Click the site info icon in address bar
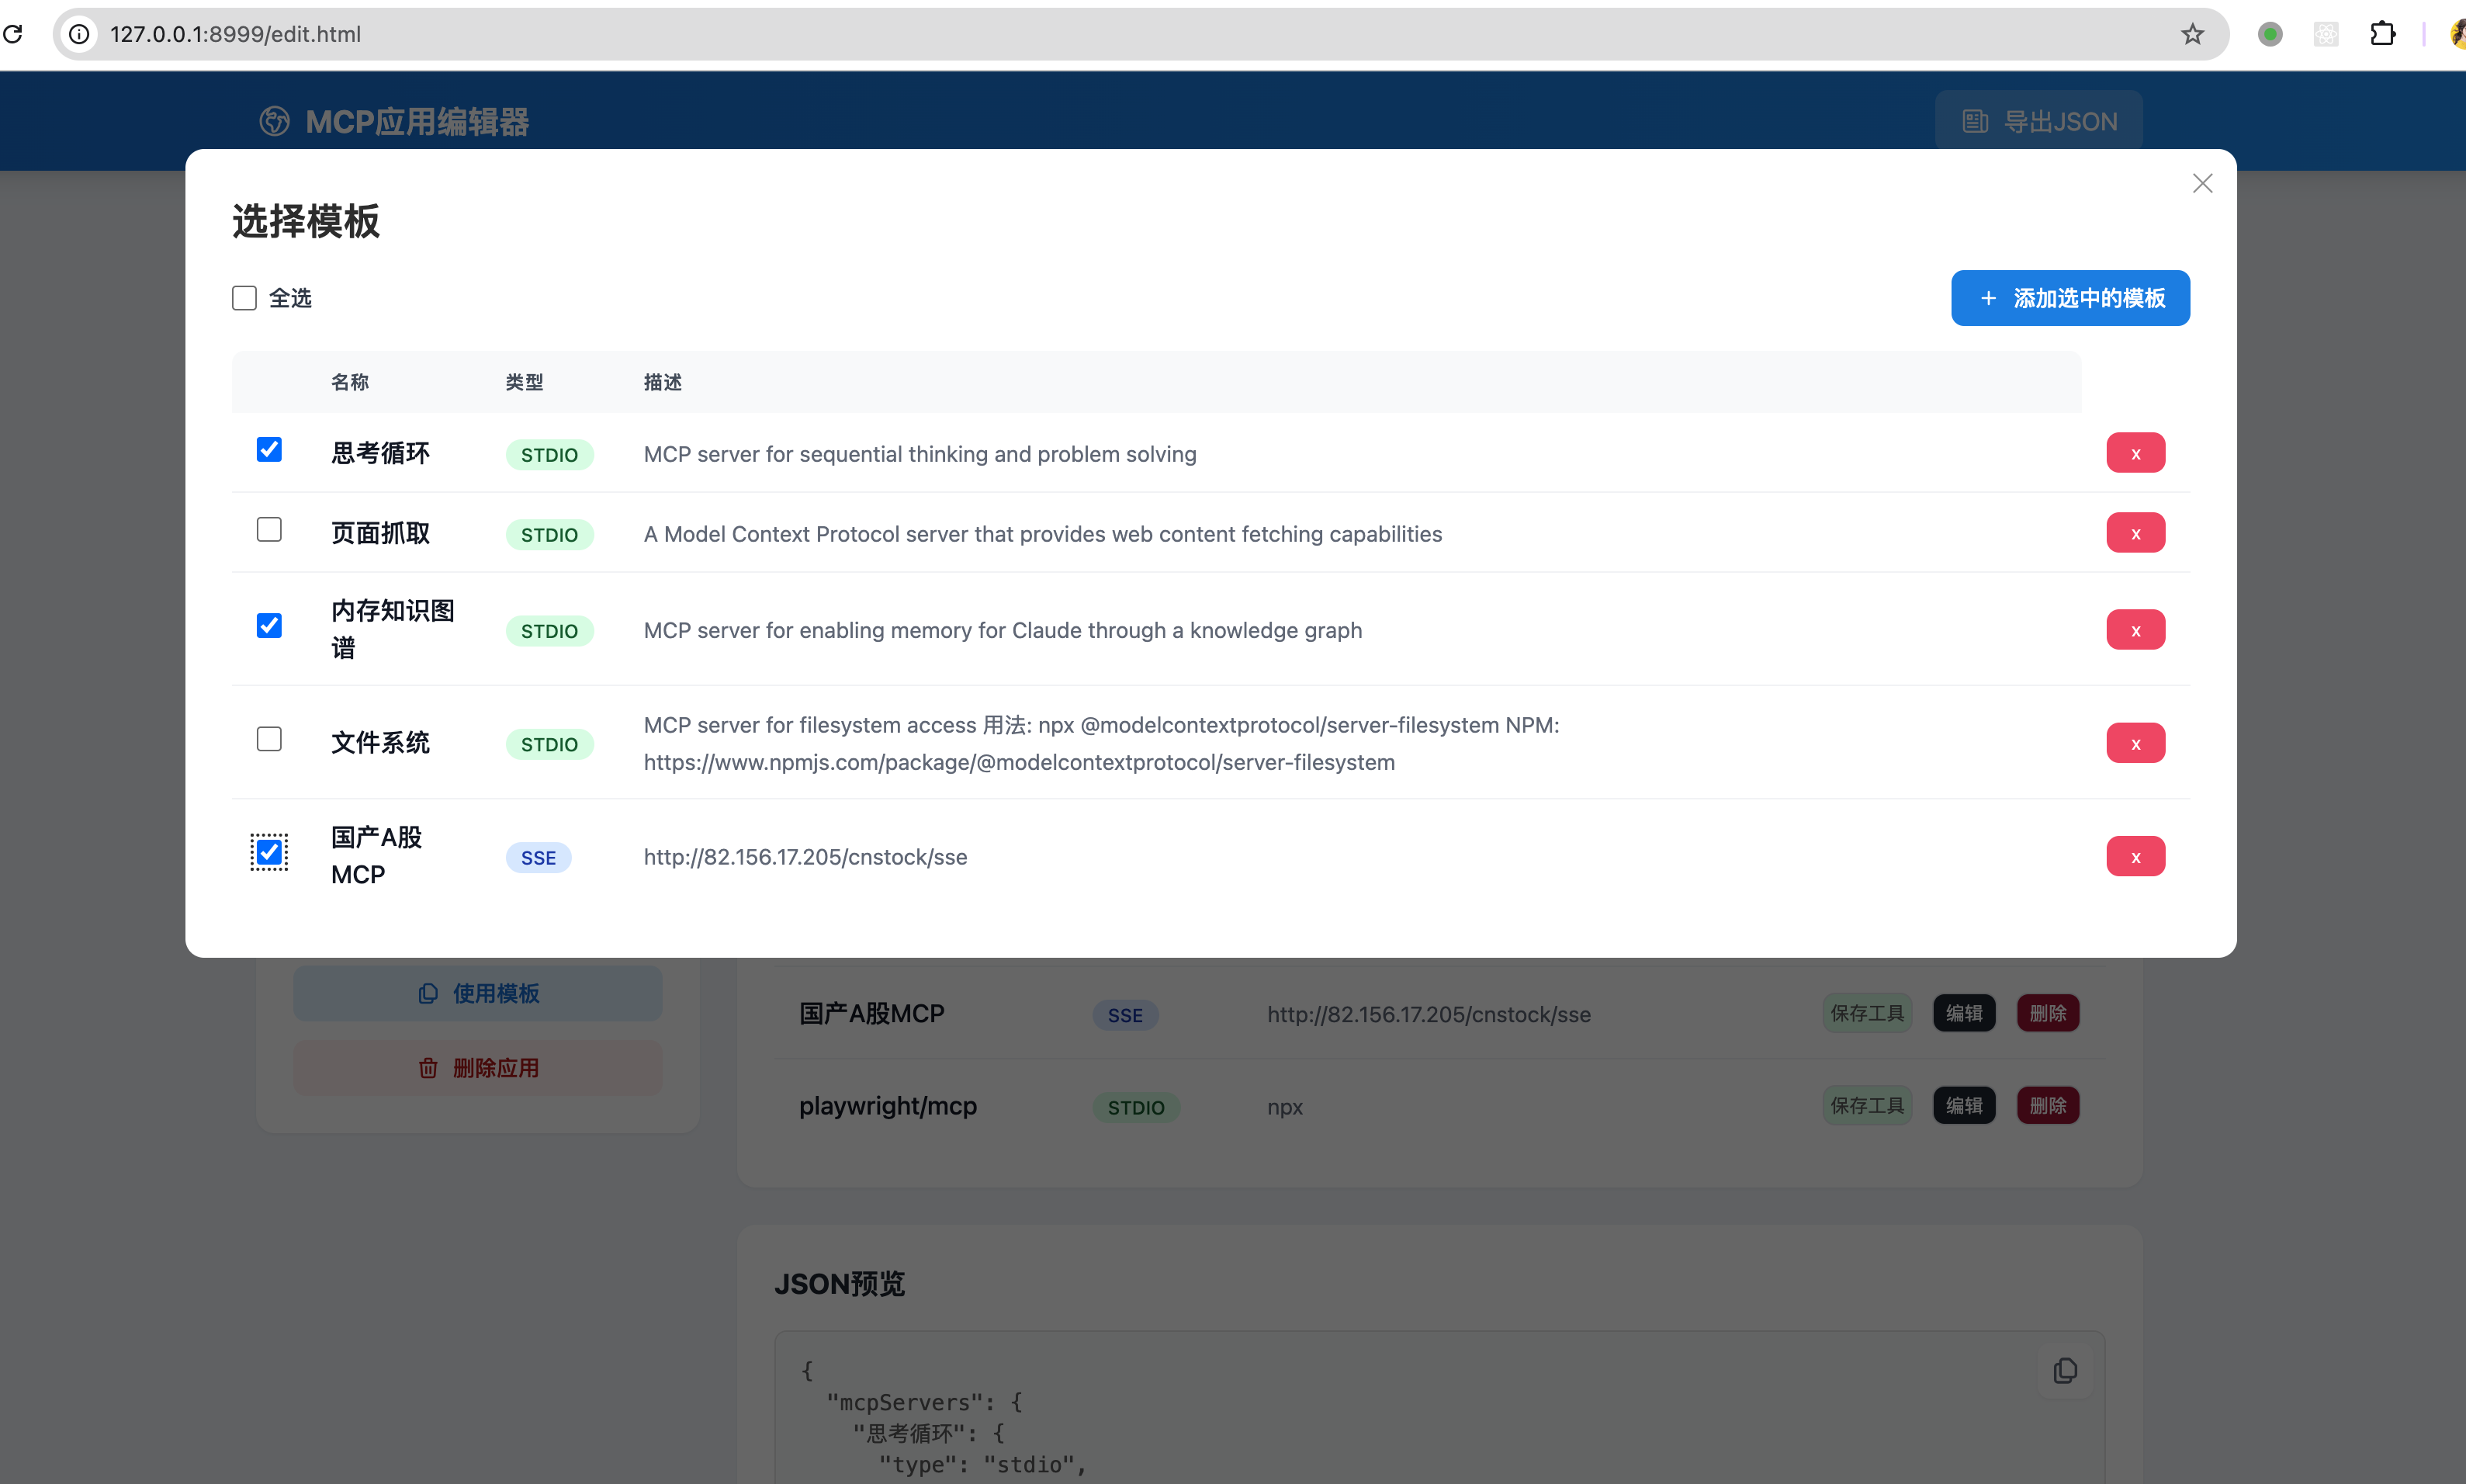2466x1484 pixels. (79, 34)
